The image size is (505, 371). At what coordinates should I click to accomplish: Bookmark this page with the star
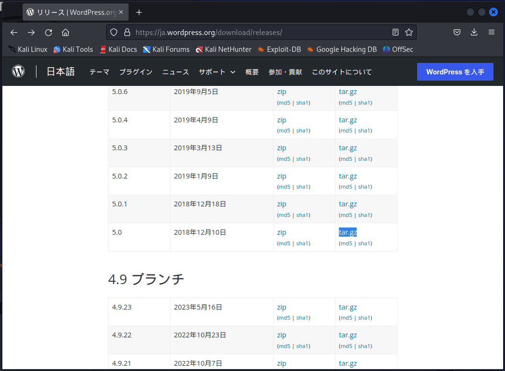click(x=409, y=33)
